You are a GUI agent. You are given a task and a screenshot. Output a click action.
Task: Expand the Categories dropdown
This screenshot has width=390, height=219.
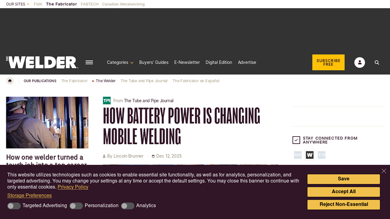pyautogui.click(x=120, y=62)
